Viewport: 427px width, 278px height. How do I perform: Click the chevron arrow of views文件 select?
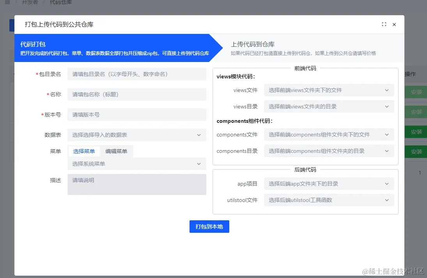pos(387,90)
